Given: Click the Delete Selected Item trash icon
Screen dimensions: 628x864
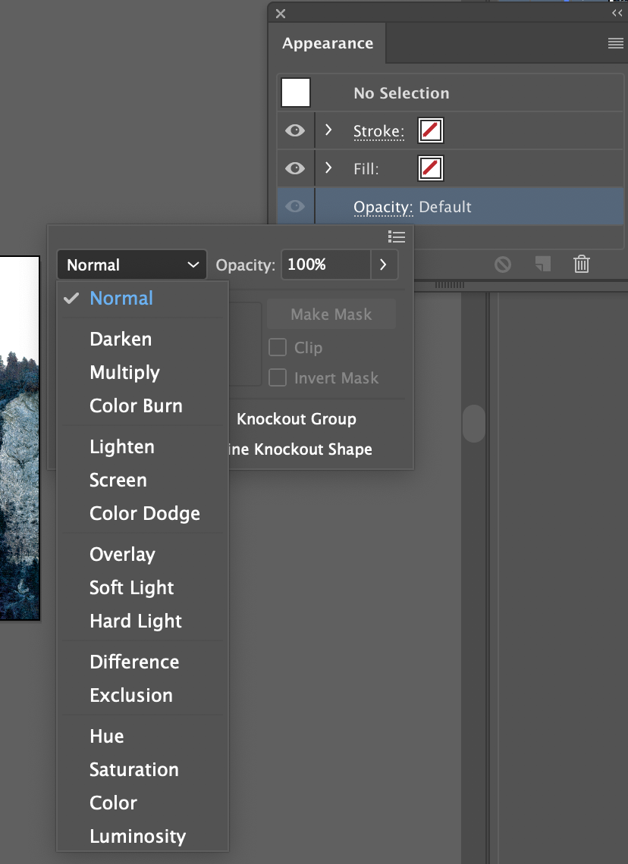Looking at the screenshot, I should coord(581,264).
